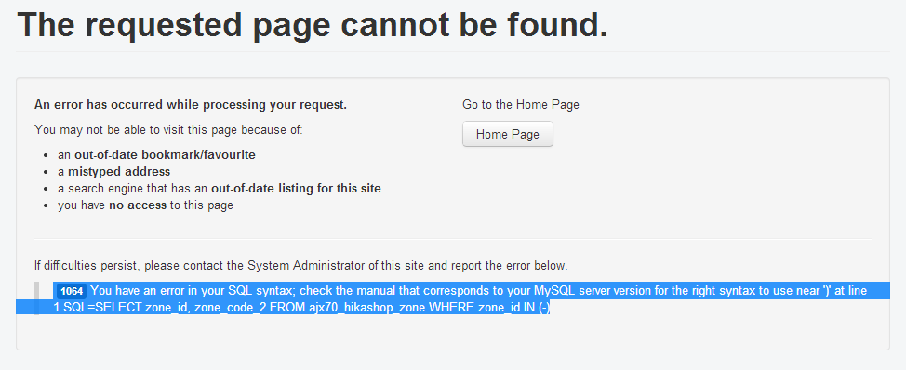Screen dimensions: 906x370
Task: Click the 'mistyped address' bullet item
Action: tap(113, 171)
